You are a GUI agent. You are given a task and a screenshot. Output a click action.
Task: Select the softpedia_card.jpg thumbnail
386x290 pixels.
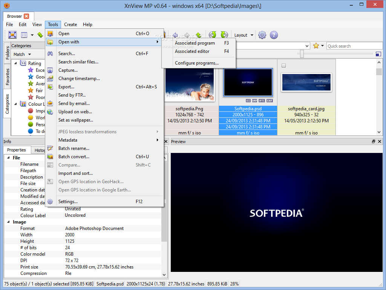(306, 82)
